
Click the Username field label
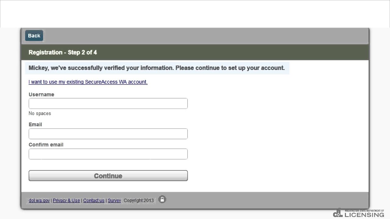coord(41,95)
